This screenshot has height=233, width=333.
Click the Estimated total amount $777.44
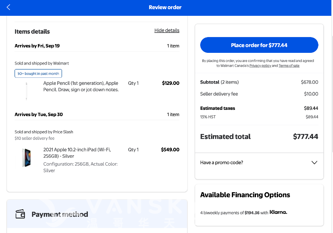point(305,136)
